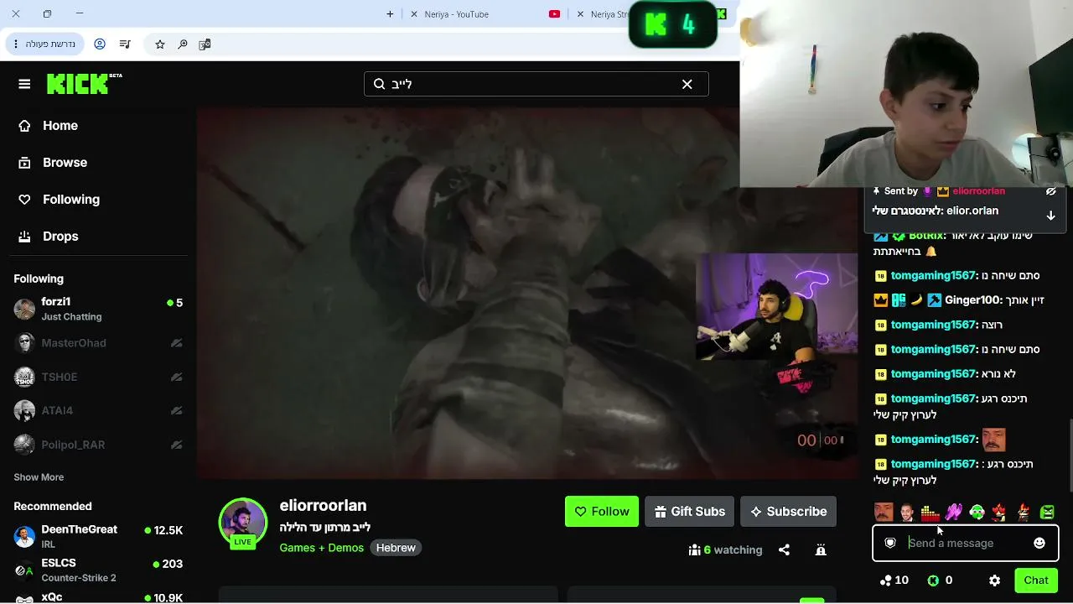Open the browser profile icon
1073x604 pixels.
coord(100,44)
